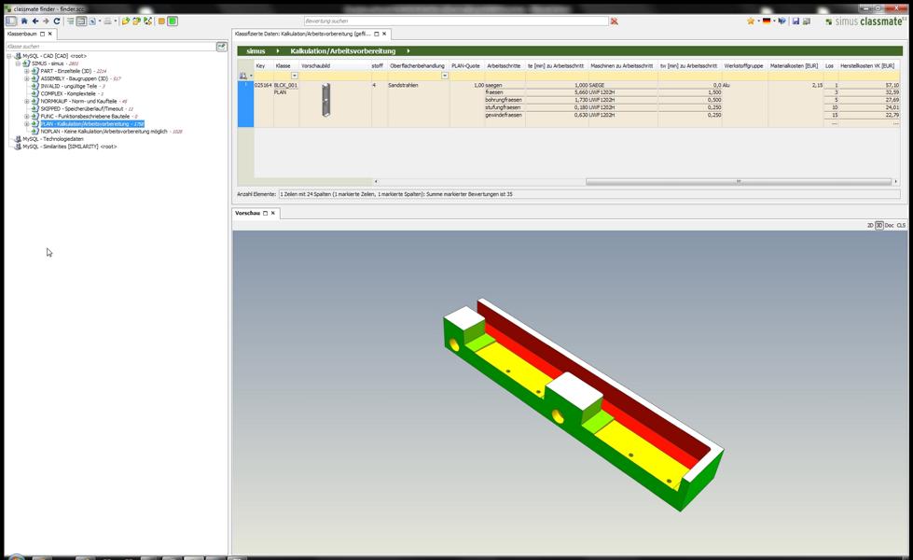Open the German flag language dropdown
Viewport: 913px width, 560px height.
(768, 21)
